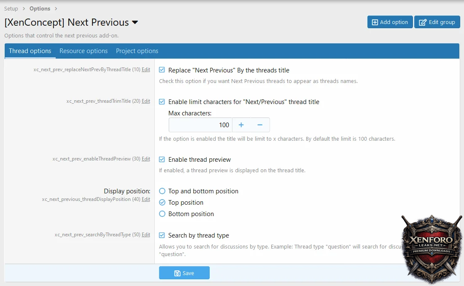Uncheck Replace "Next Previous" by threads title
464x286 pixels.
click(162, 70)
